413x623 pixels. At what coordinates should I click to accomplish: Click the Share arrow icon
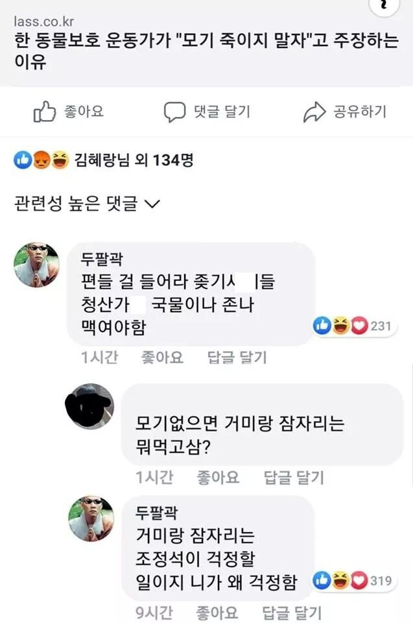pos(314,112)
